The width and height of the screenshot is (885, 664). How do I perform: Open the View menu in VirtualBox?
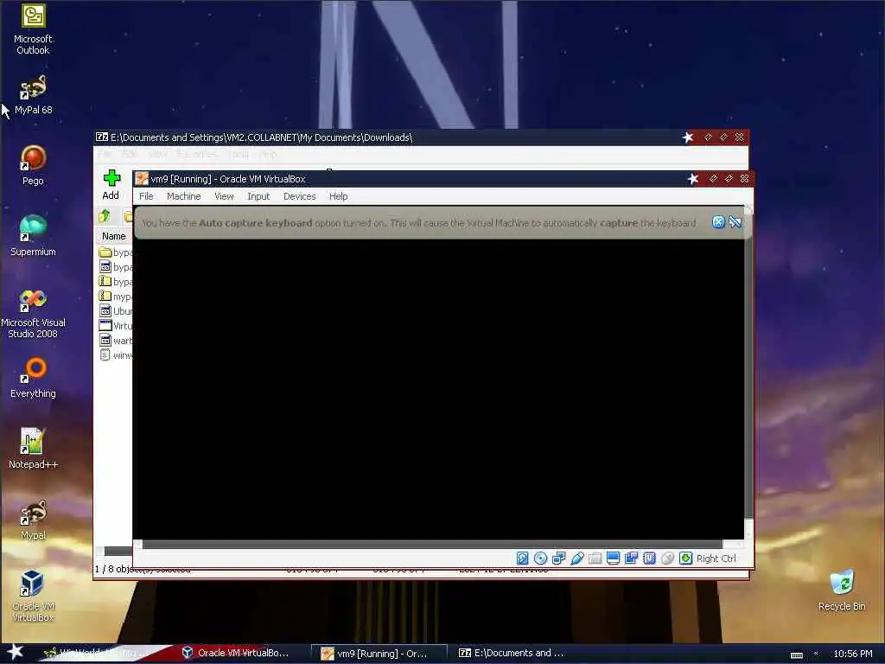pyautogui.click(x=224, y=196)
